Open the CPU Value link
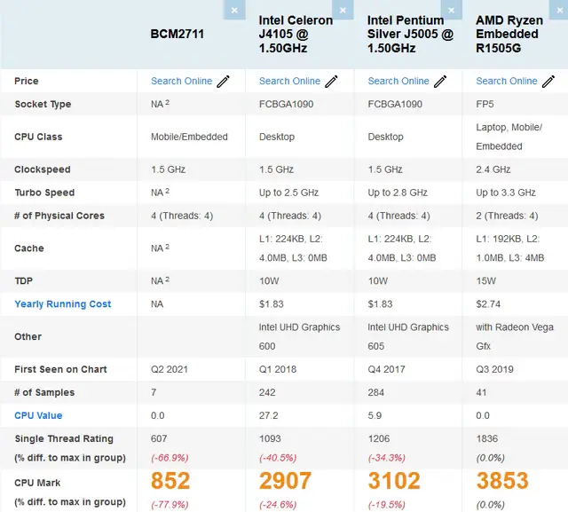Viewport: 568px width, 512px height. (x=38, y=415)
